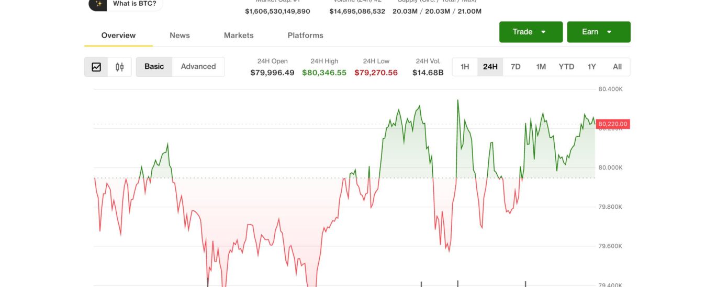The image size is (717, 287).
Task: Click the 80,220.00 current price label
Action: coord(613,124)
